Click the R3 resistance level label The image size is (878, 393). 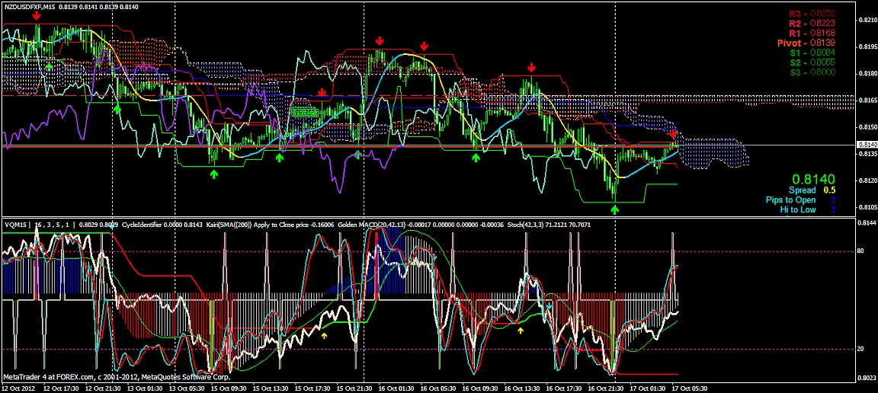(x=812, y=14)
